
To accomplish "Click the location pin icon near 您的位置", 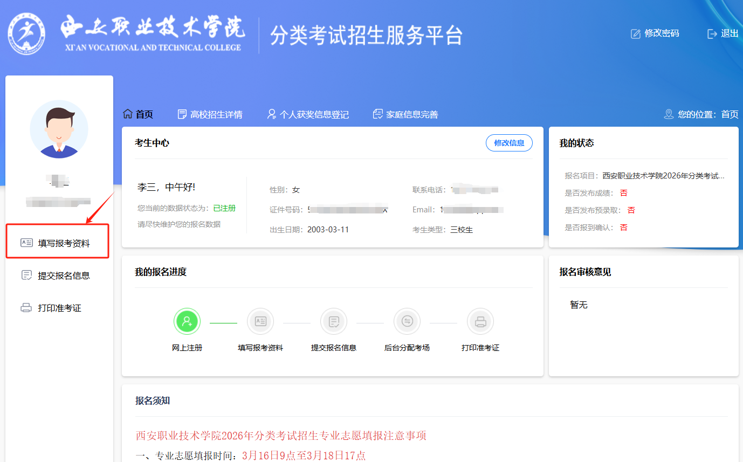I will 669,114.
